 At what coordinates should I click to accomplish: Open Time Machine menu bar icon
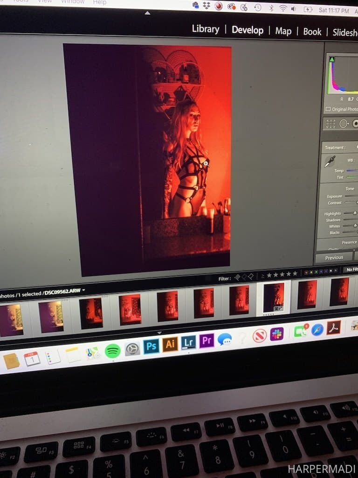tap(258, 7)
